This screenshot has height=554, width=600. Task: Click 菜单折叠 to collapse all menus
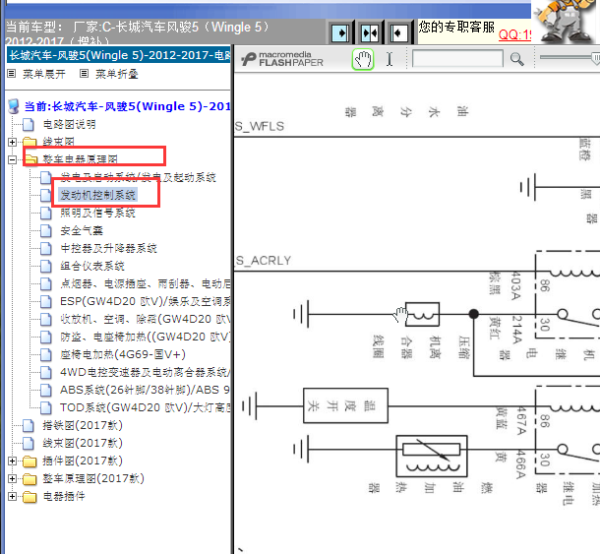click(x=116, y=74)
